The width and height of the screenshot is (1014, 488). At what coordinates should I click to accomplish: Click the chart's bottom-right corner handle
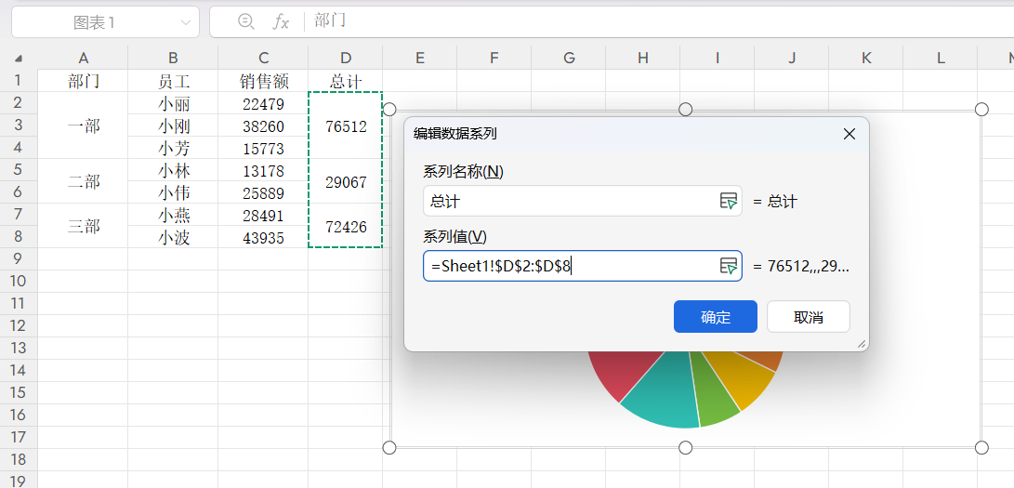click(981, 447)
